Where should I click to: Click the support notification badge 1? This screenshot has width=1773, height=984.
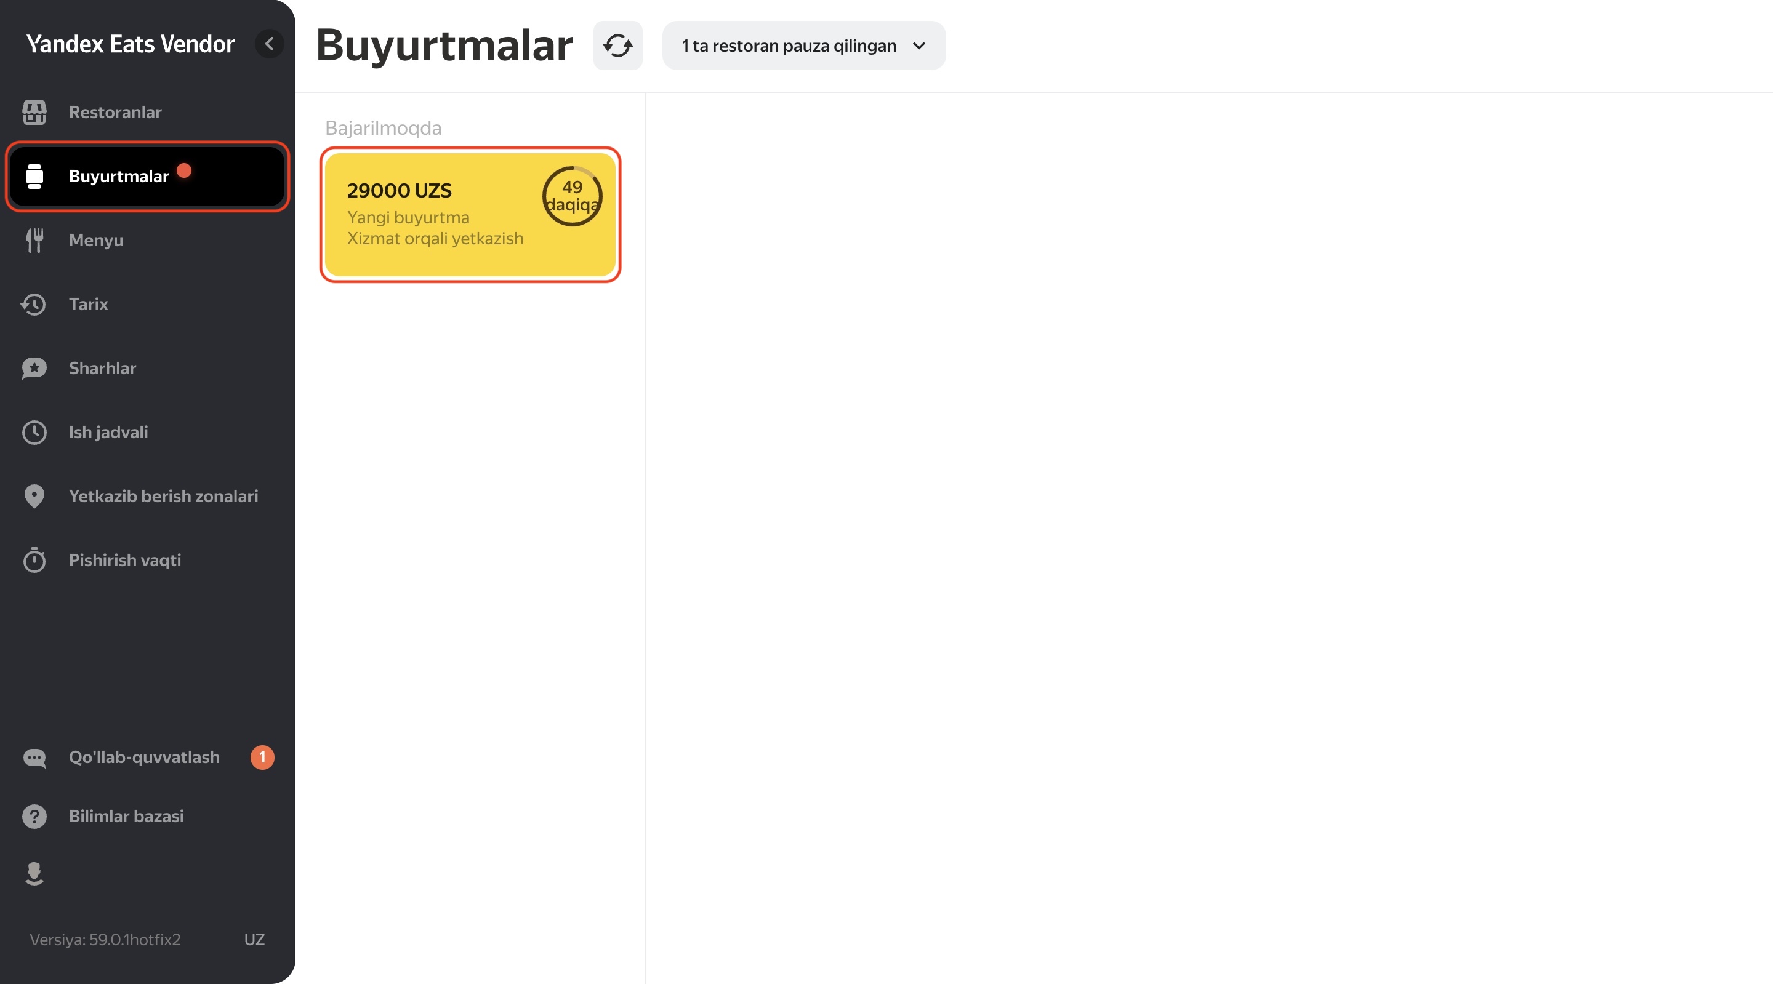point(262,758)
